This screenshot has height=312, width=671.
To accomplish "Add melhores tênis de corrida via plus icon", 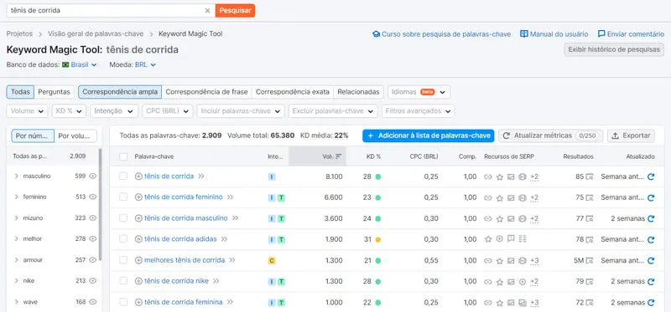I will [138, 260].
